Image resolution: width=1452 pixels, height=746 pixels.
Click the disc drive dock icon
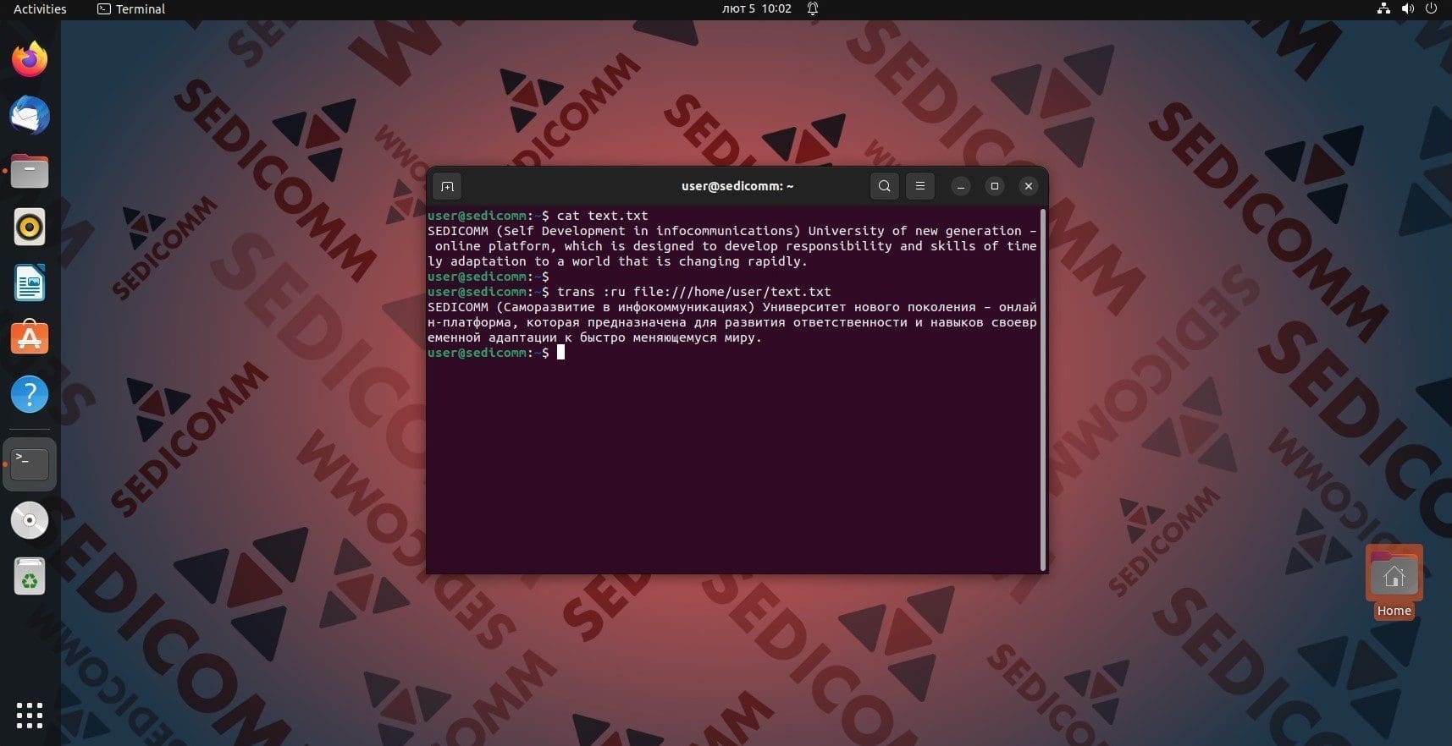[x=30, y=520]
